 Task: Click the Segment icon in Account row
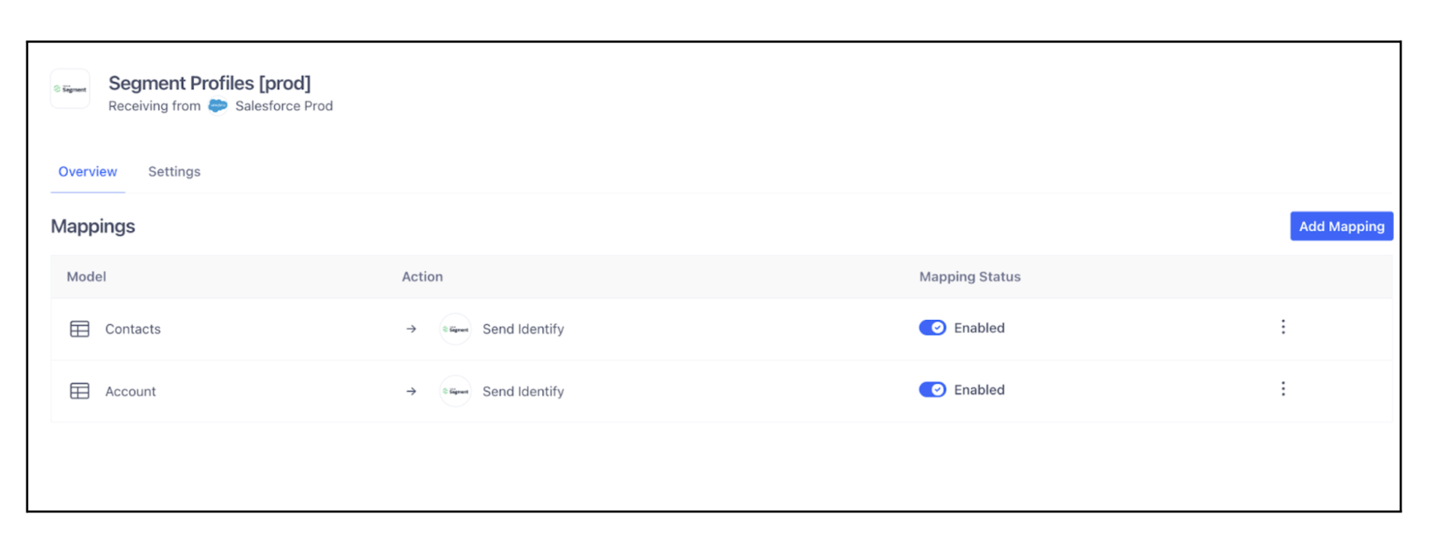[455, 391]
